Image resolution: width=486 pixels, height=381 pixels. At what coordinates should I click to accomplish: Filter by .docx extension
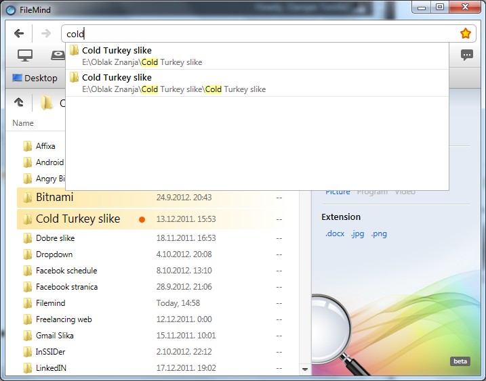[x=335, y=234]
